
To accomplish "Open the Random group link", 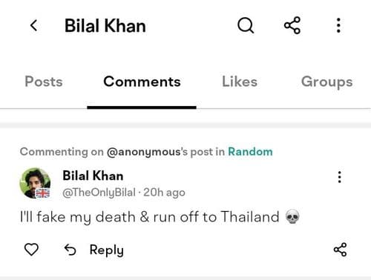I will click(250, 152).
